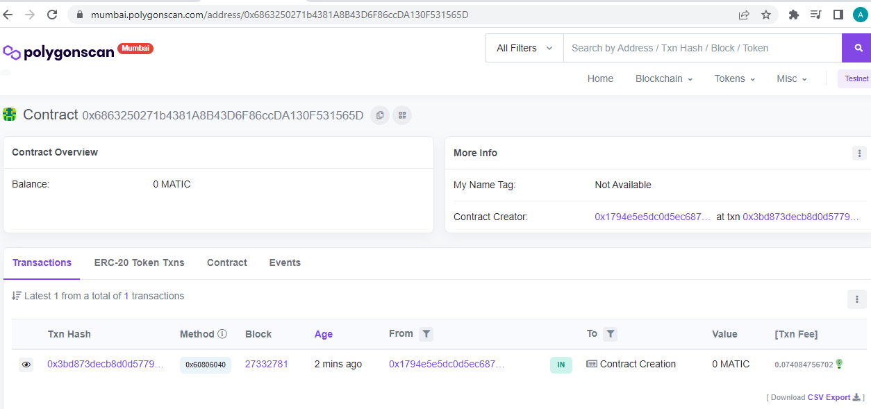Open media control icon in toolbar
The width and height of the screenshot is (871, 409).
tap(816, 14)
